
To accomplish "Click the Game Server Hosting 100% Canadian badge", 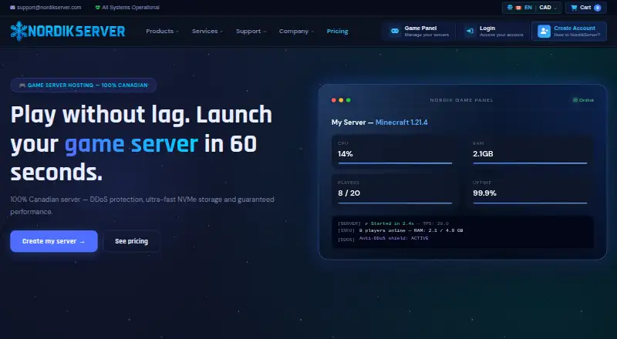I will (x=83, y=86).
